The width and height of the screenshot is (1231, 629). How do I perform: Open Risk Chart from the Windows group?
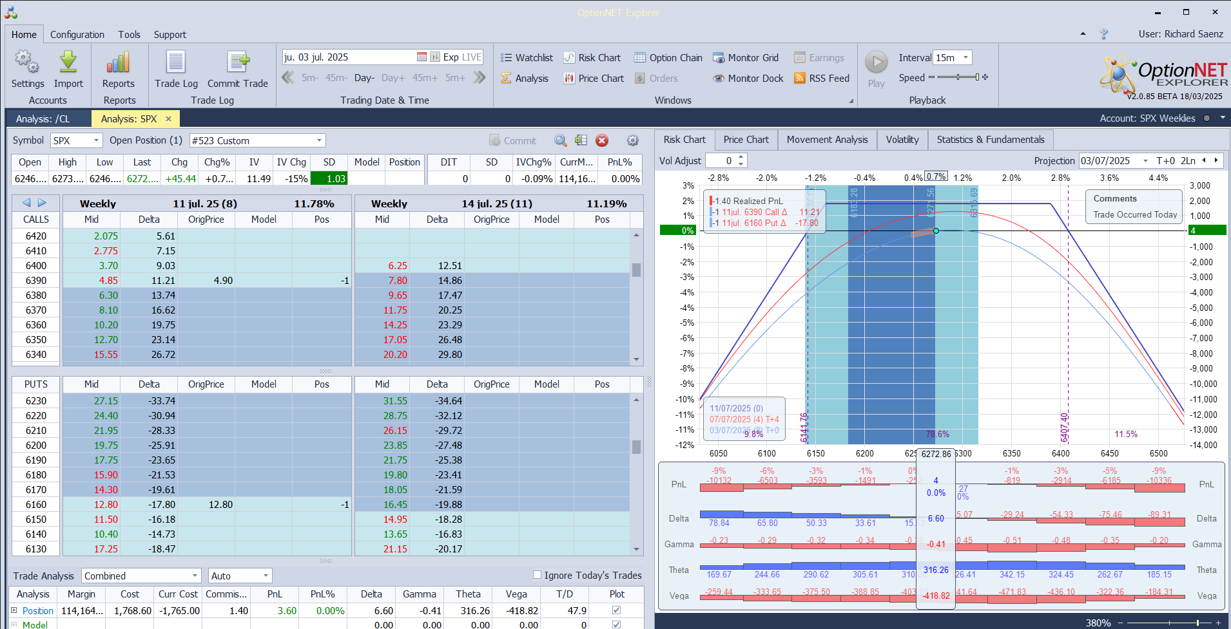coord(592,58)
